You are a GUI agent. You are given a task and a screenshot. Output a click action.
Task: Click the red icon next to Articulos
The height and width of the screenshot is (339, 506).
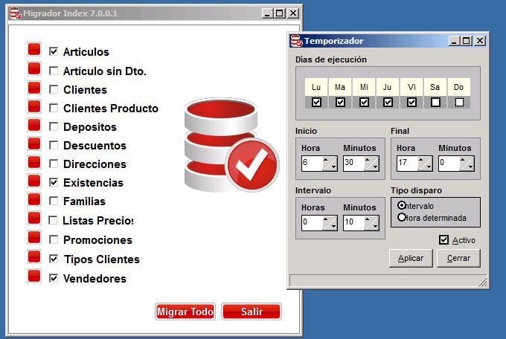tap(34, 50)
